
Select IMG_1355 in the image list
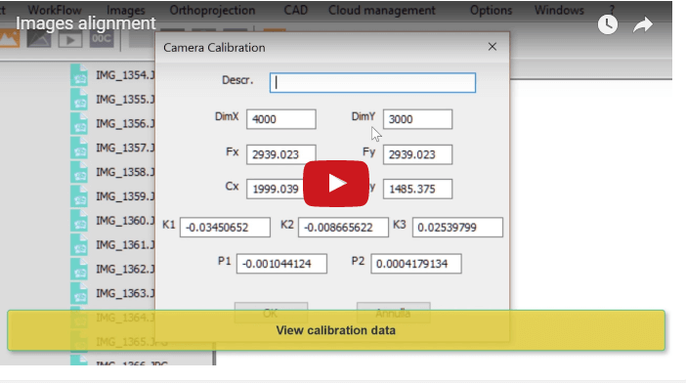pyautogui.click(x=112, y=100)
